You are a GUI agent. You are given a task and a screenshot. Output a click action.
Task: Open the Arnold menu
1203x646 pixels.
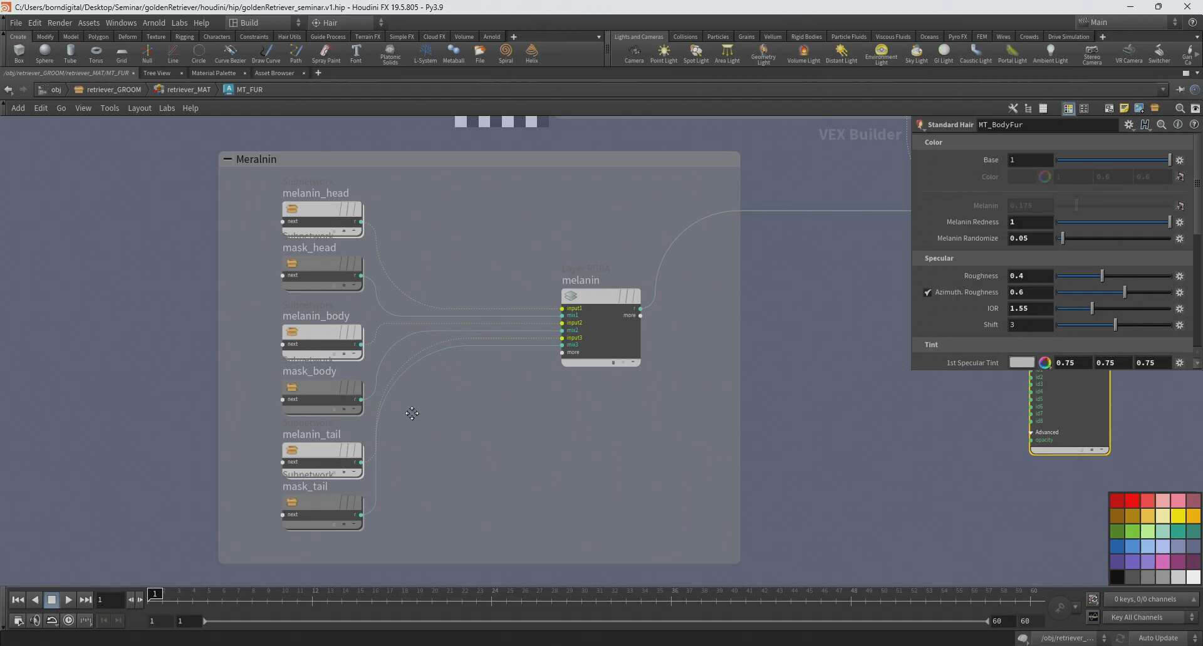tap(154, 23)
